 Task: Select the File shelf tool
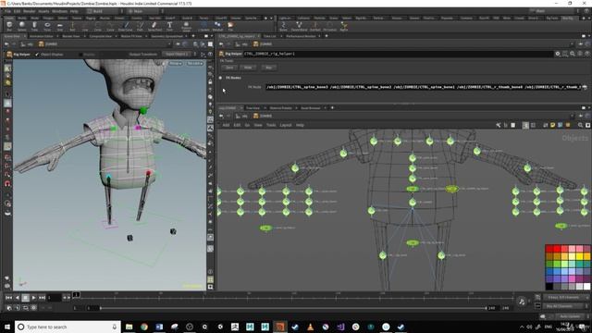coord(230,26)
